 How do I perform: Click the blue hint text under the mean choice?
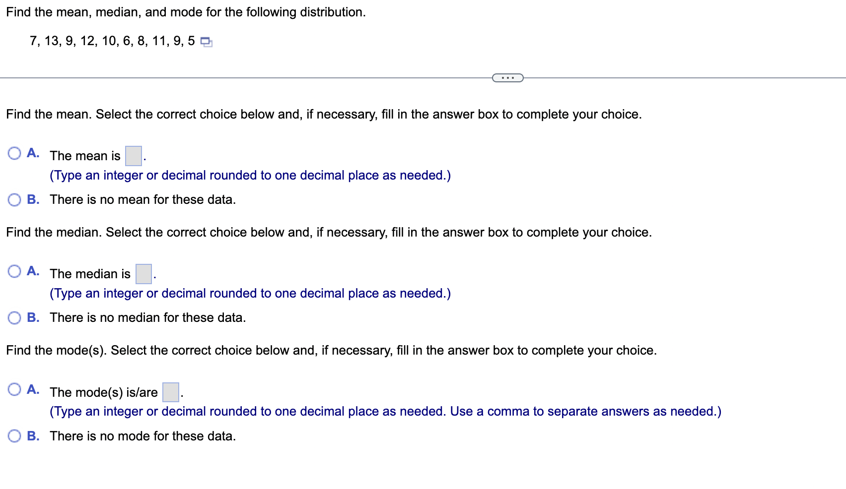click(250, 175)
